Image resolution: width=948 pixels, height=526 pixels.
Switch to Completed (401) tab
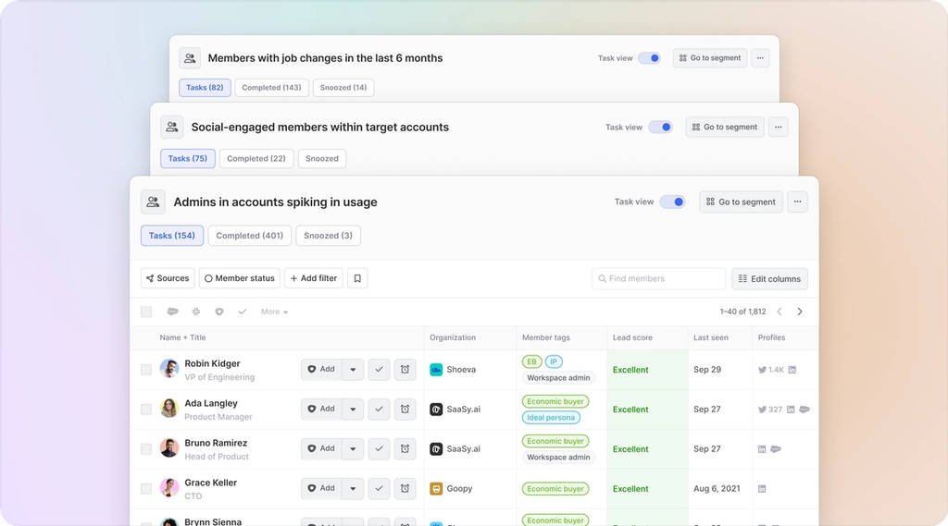tap(250, 236)
